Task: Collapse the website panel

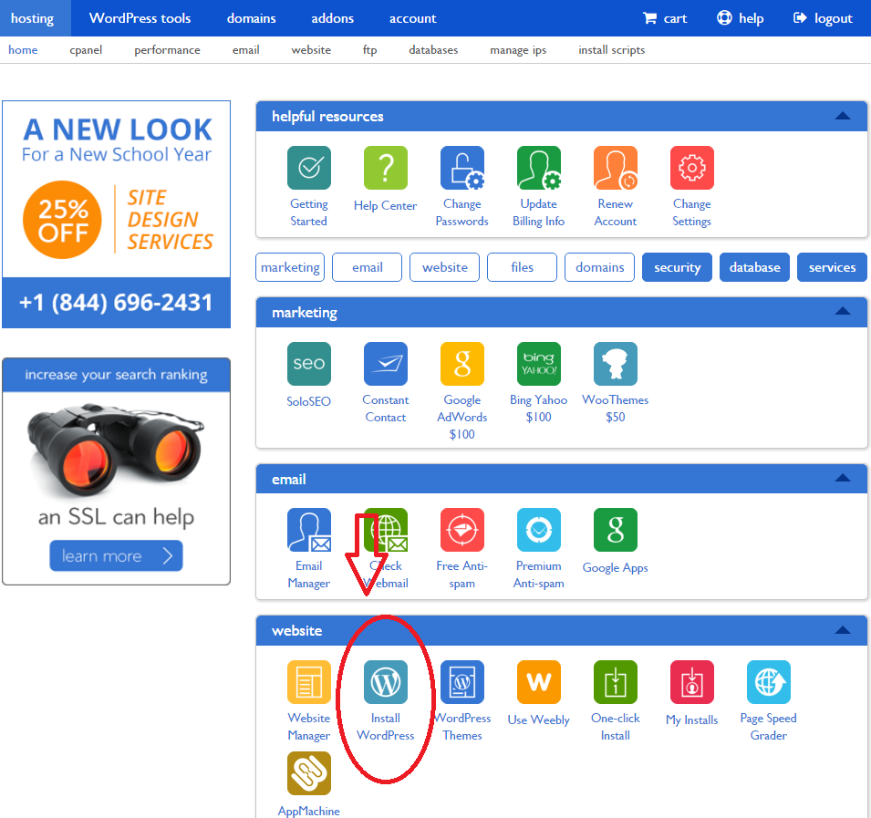Action: tap(843, 630)
